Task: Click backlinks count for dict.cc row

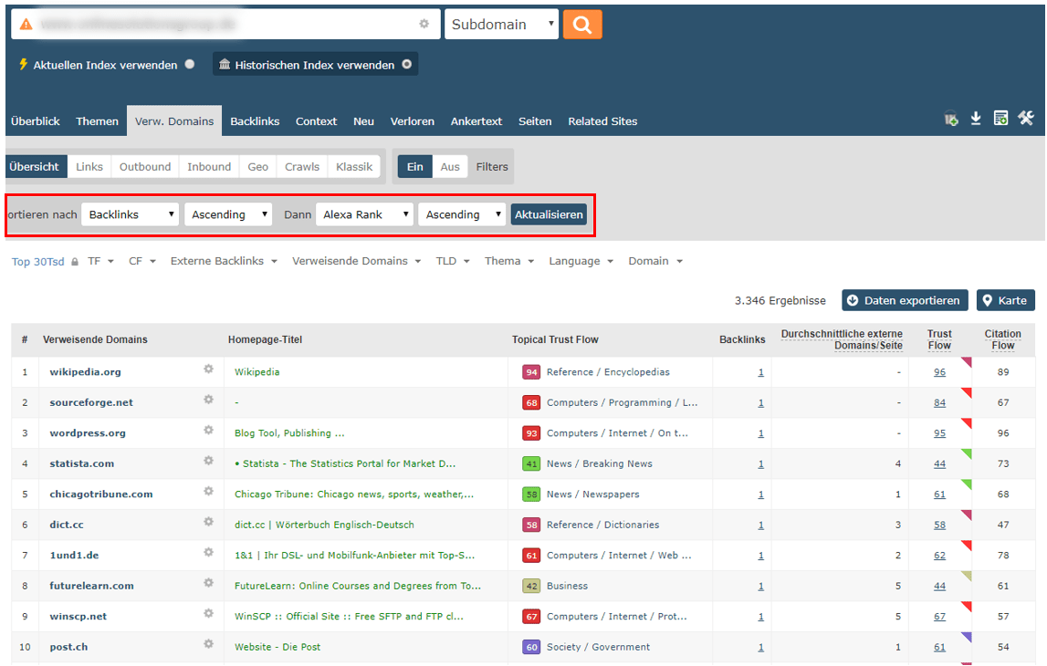Action: click(760, 525)
